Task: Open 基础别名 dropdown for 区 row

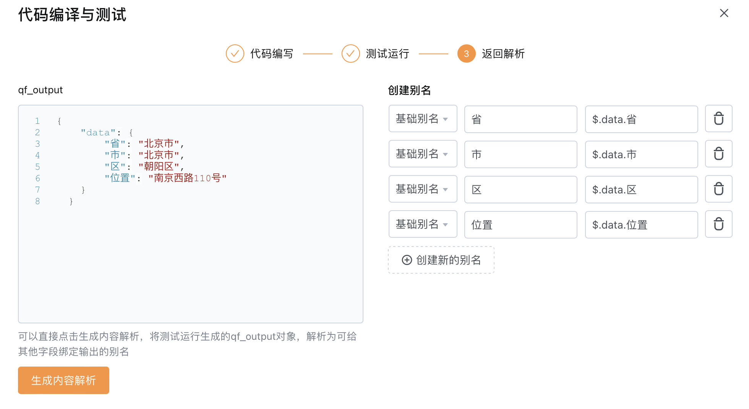Action: (x=423, y=189)
